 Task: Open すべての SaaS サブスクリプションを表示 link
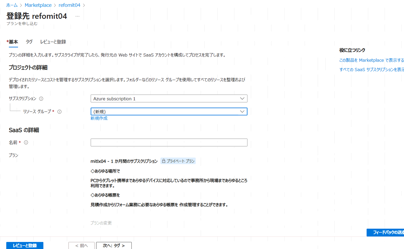[x=371, y=70]
